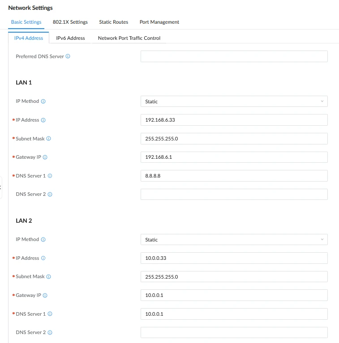The height and width of the screenshot is (343, 339).
Task: Click LAN 1 Subnet Mask info icon
Action: (49, 139)
